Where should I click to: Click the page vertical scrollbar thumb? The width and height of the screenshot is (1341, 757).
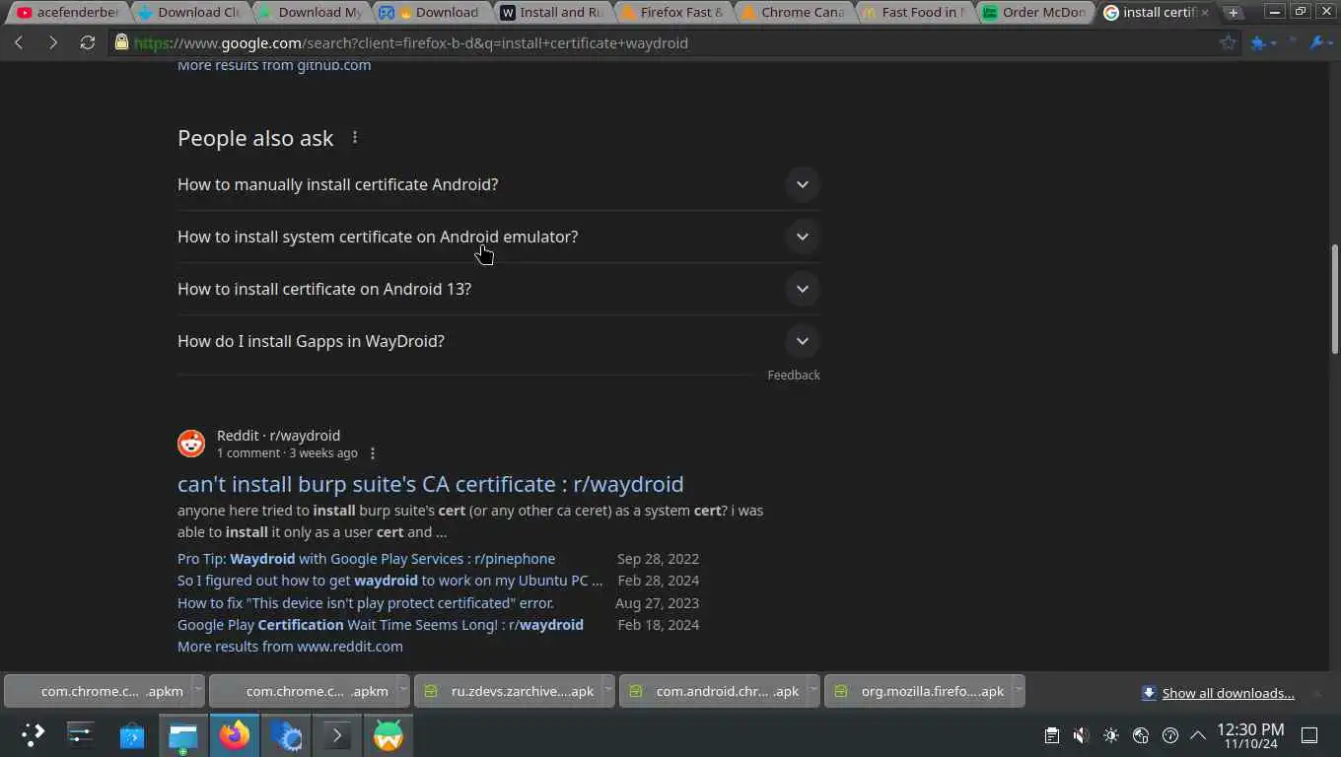point(1335,299)
